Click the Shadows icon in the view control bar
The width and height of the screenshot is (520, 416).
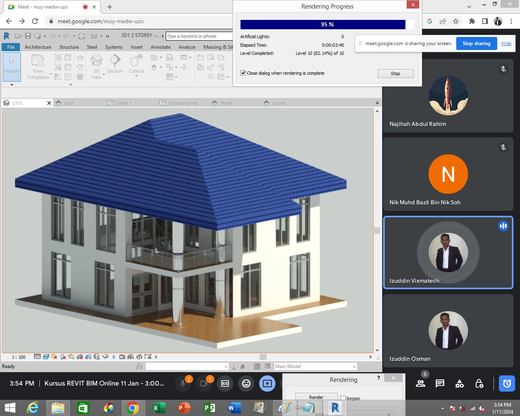[x=63, y=357]
